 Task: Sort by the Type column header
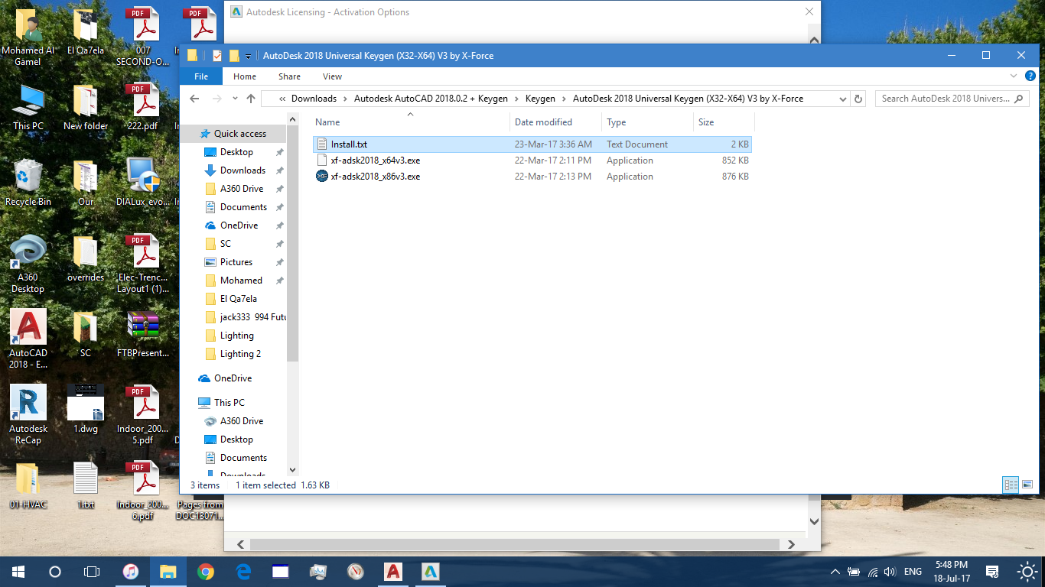[616, 122]
